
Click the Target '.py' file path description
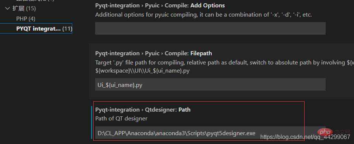click(x=225, y=63)
